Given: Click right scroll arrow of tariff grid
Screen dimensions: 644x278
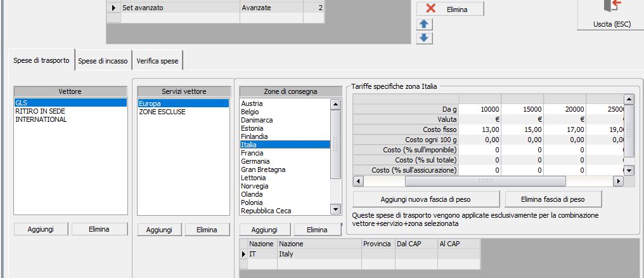Looking at the screenshot, I should pos(618,181).
